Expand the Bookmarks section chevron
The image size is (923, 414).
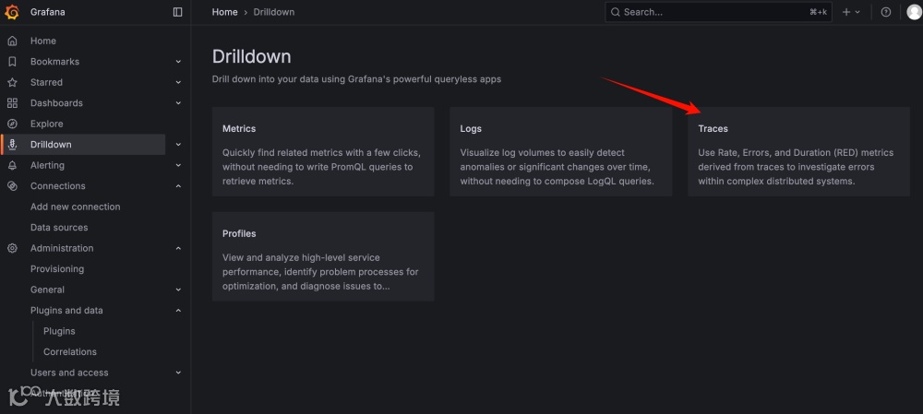click(x=178, y=62)
